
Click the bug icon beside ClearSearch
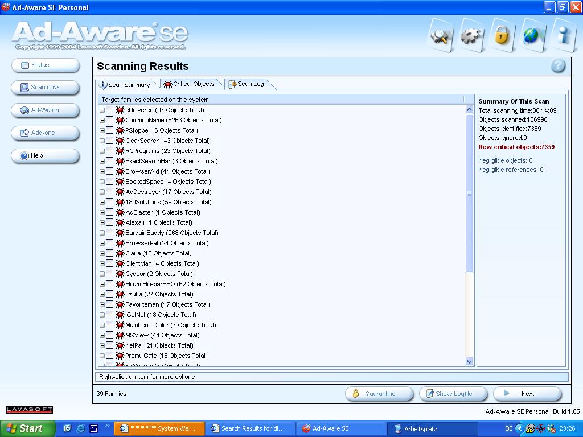click(120, 141)
